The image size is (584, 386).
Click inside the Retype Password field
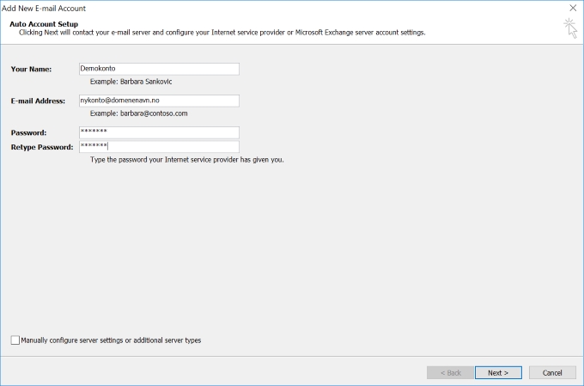[159, 146]
